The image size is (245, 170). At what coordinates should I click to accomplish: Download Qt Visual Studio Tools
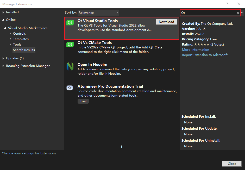(166, 22)
